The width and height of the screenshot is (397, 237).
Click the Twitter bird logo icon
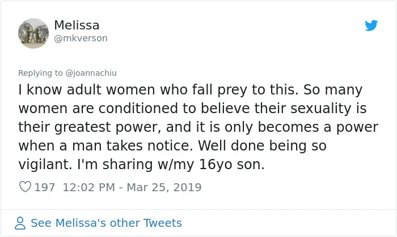point(371,25)
